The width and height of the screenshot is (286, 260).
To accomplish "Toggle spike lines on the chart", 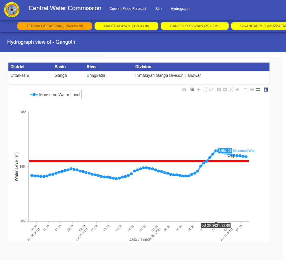I will click(245, 90).
